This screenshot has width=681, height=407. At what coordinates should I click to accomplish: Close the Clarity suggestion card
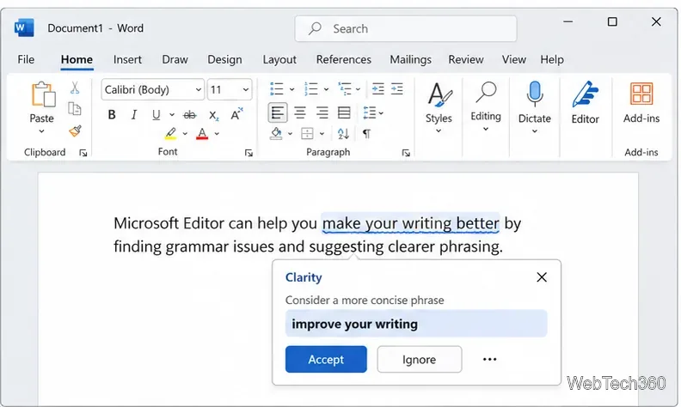[542, 277]
